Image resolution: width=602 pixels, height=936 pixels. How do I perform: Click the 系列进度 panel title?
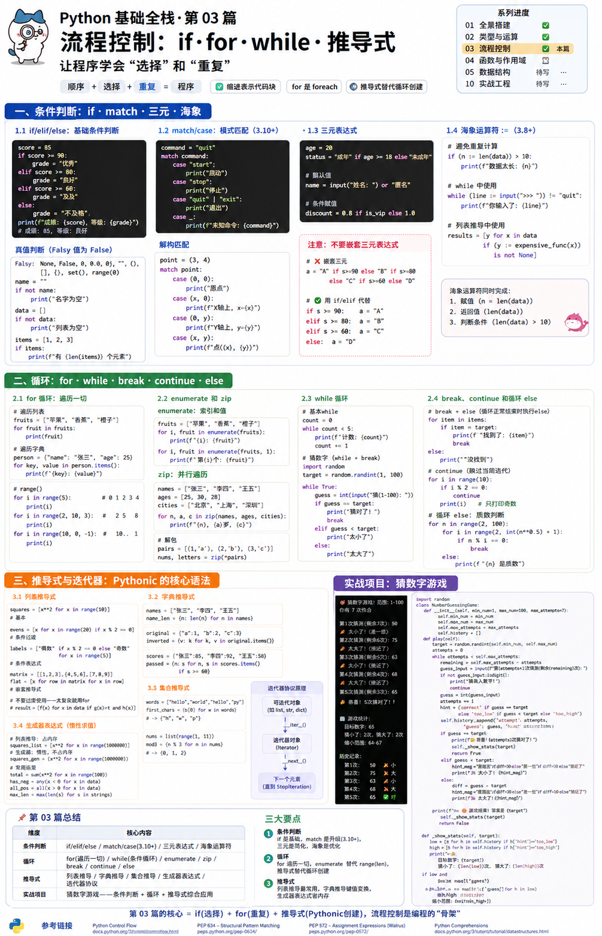tap(513, 13)
